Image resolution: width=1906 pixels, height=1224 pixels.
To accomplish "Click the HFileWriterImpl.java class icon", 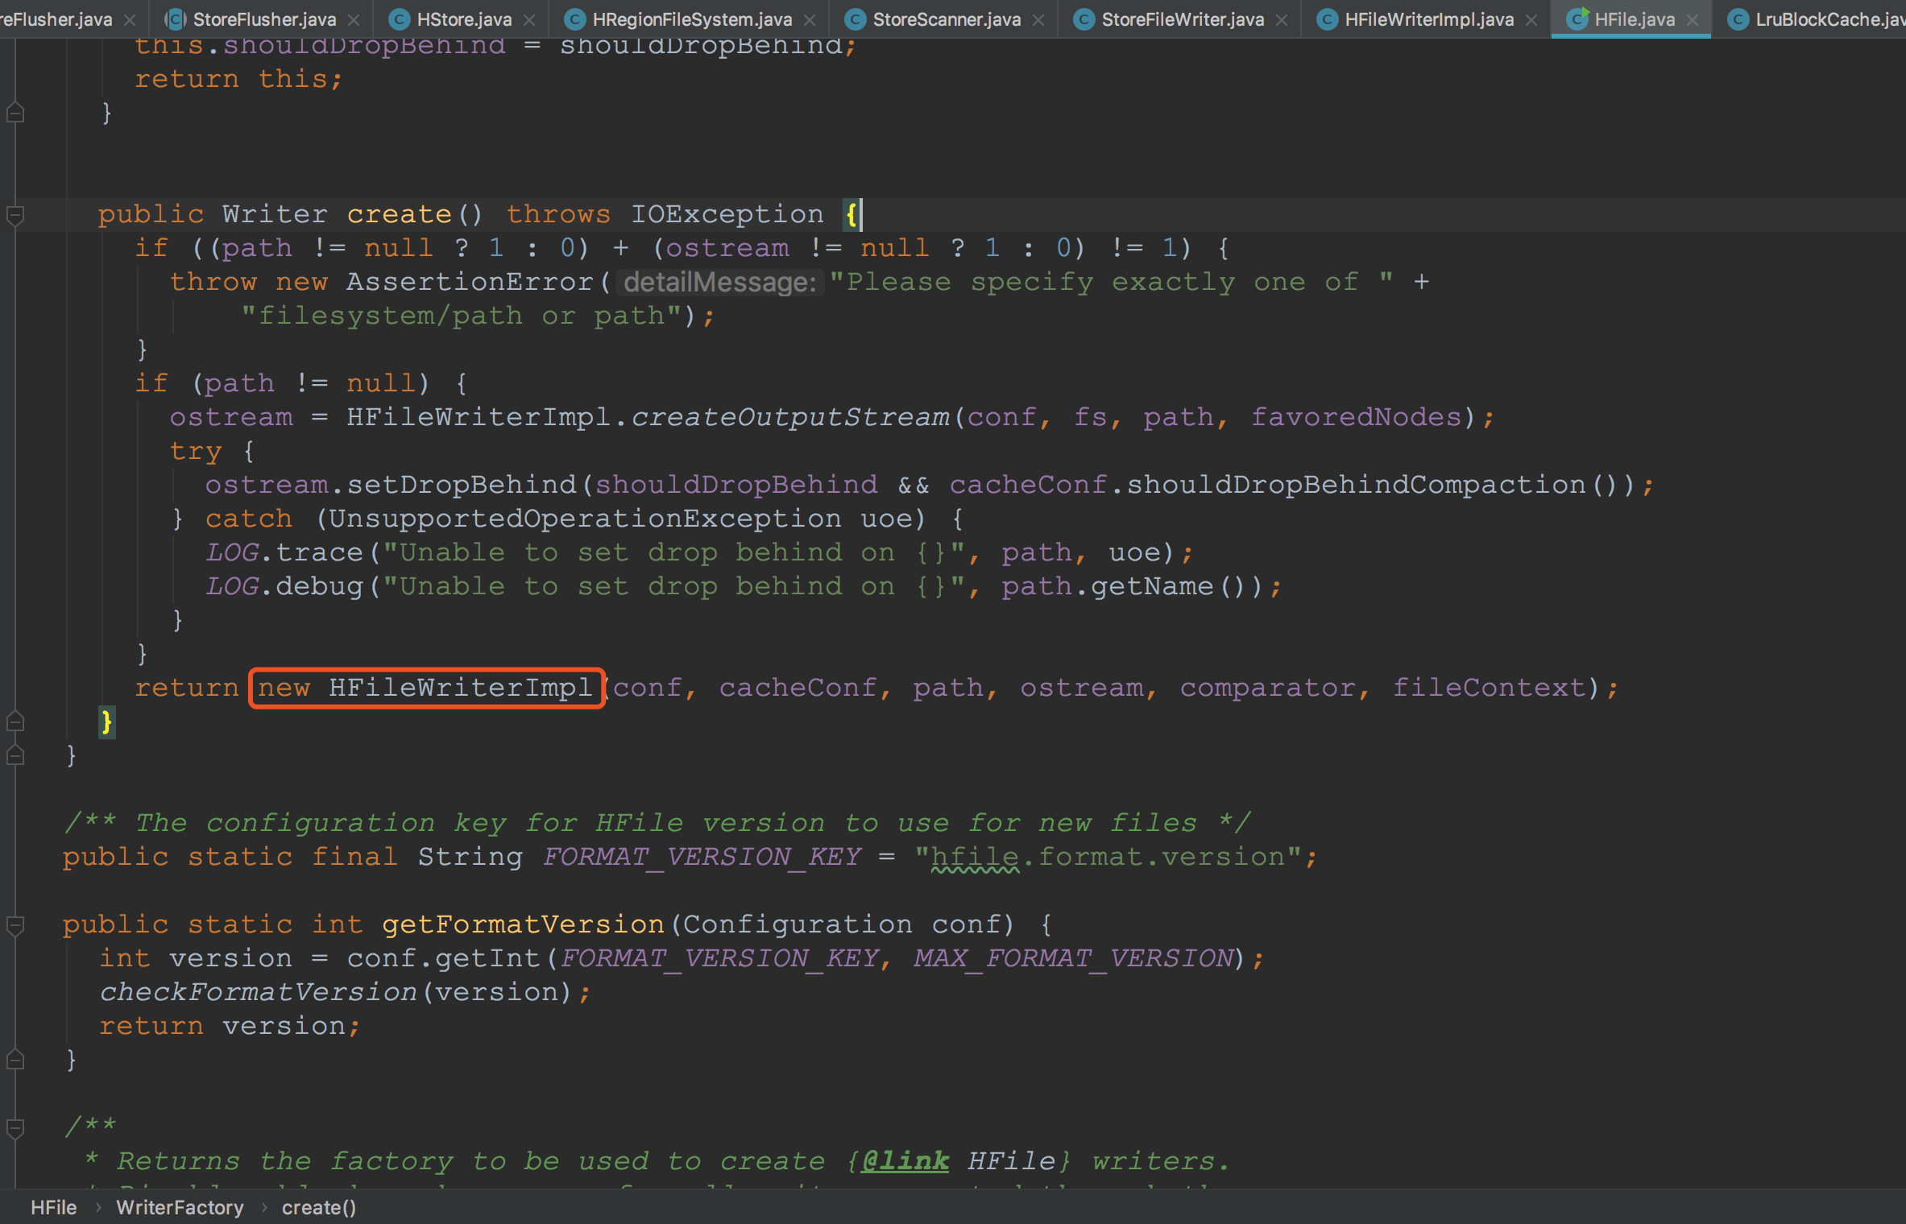I will (x=1326, y=19).
